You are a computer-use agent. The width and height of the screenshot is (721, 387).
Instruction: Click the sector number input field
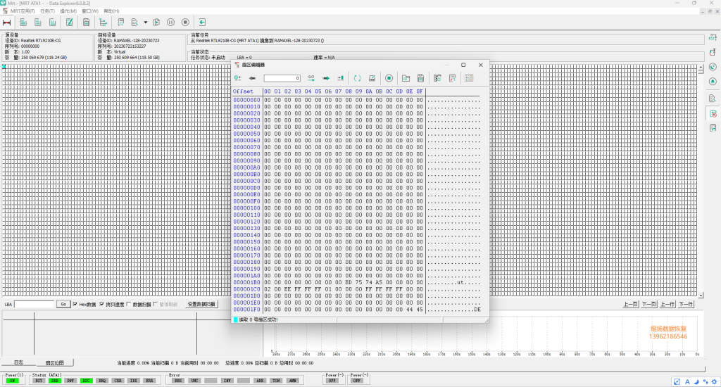pos(282,78)
